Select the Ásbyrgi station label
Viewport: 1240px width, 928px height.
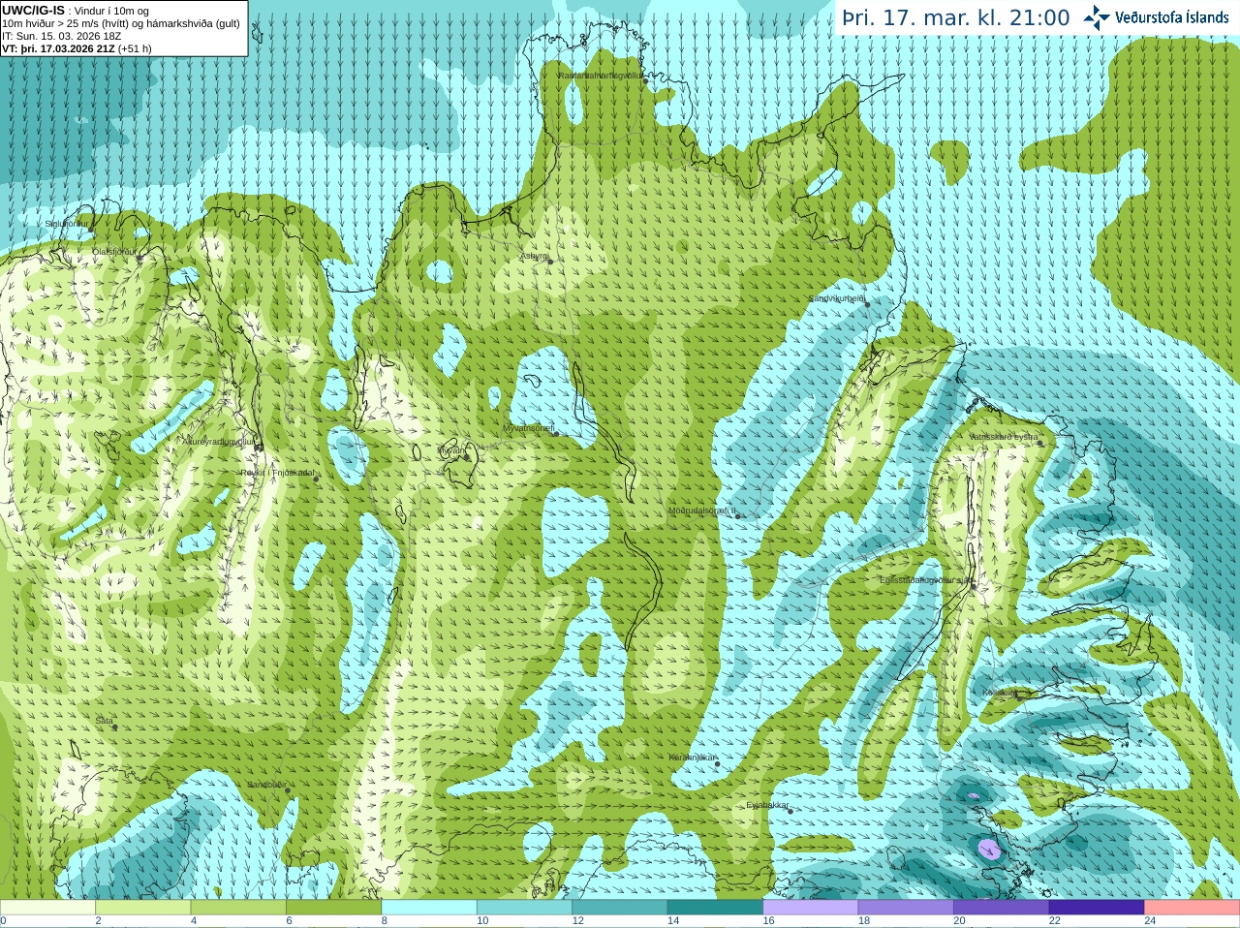click(534, 256)
